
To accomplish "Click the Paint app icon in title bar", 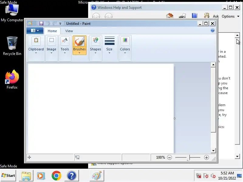I will (29, 23).
